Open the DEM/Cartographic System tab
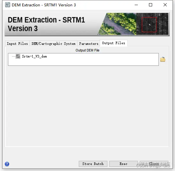175x171 pixels. pos(53,44)
